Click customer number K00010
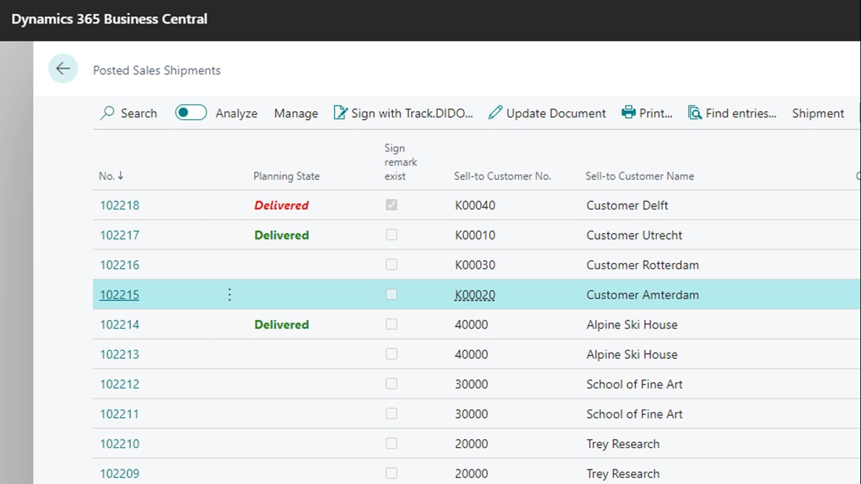The height and width of the screenshot is (484, 861). pyautogui.click(x=475, y=235)
